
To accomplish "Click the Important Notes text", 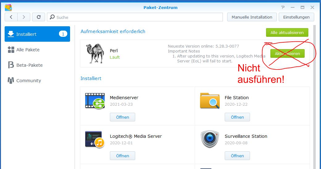I will (184, 51).
